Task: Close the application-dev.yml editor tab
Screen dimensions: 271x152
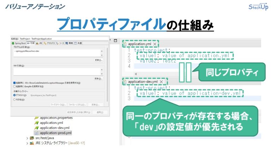Action: point(162,81)
